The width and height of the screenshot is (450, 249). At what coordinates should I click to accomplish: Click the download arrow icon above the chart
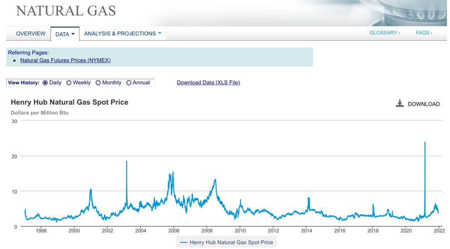(400, 104)
